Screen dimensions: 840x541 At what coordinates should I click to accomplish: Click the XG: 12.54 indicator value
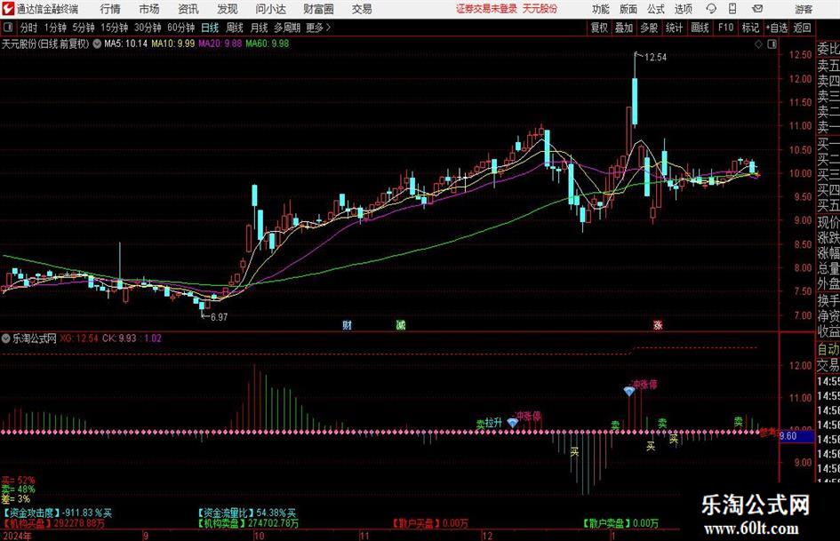point(79,338)
